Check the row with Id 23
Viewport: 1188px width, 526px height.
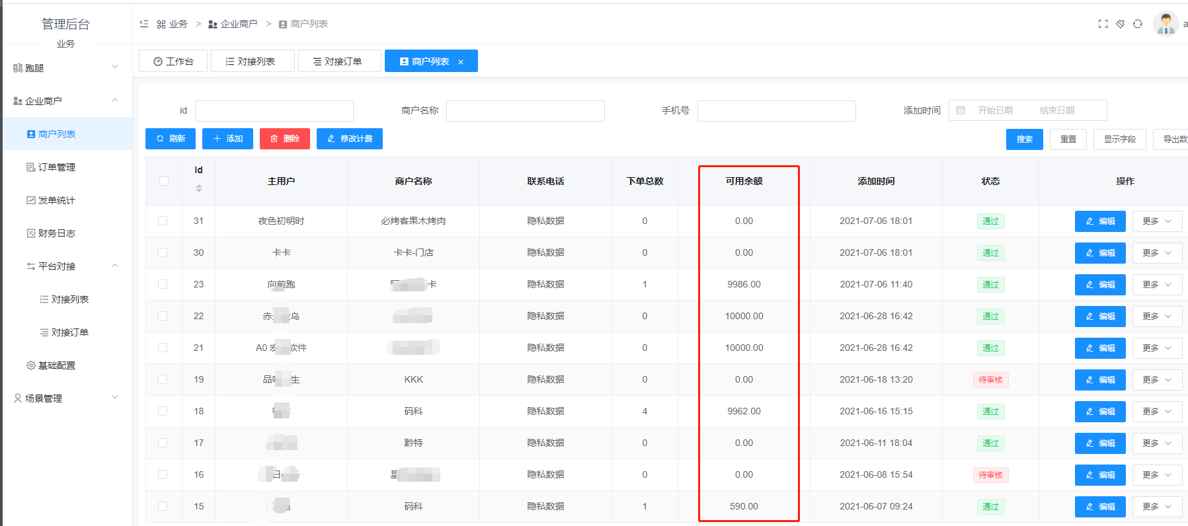[x=163, y=284]
